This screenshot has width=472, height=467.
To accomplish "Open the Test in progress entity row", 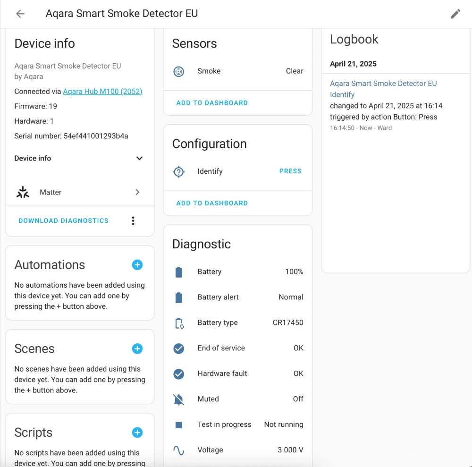I will [x=238, y=425].
